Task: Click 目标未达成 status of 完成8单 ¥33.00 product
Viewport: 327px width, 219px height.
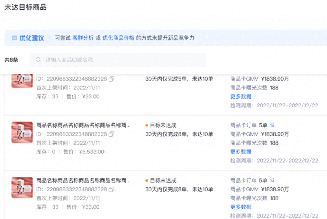Action: tap(163, 181)
